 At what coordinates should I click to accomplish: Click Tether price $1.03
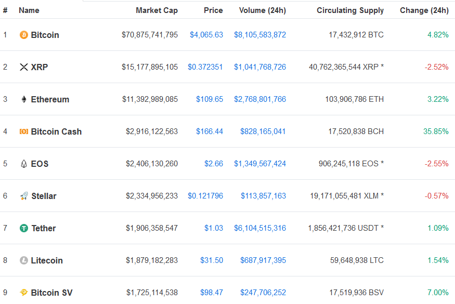(x=214, y=228)
